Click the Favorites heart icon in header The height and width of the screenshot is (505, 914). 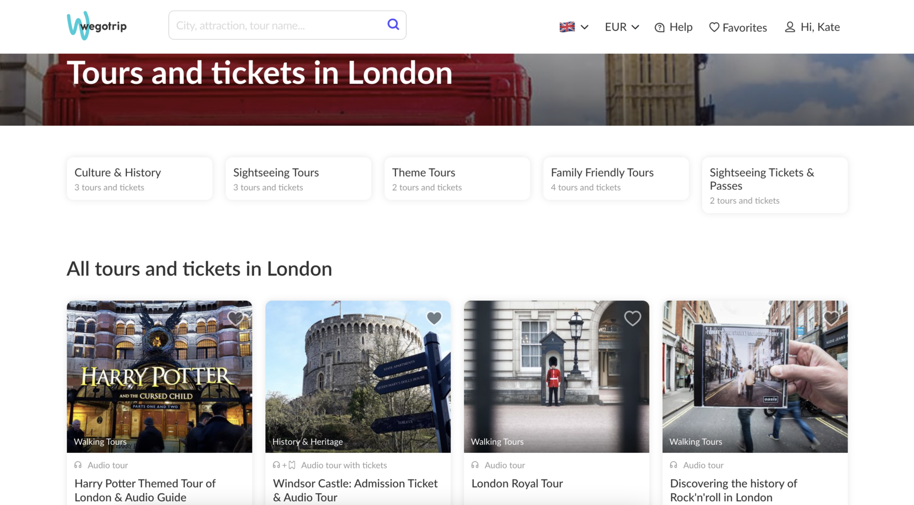click(x=714, y=27)
